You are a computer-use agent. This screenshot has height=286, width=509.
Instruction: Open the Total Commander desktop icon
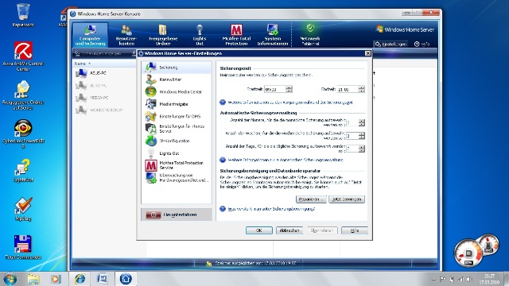coord(23,248)
